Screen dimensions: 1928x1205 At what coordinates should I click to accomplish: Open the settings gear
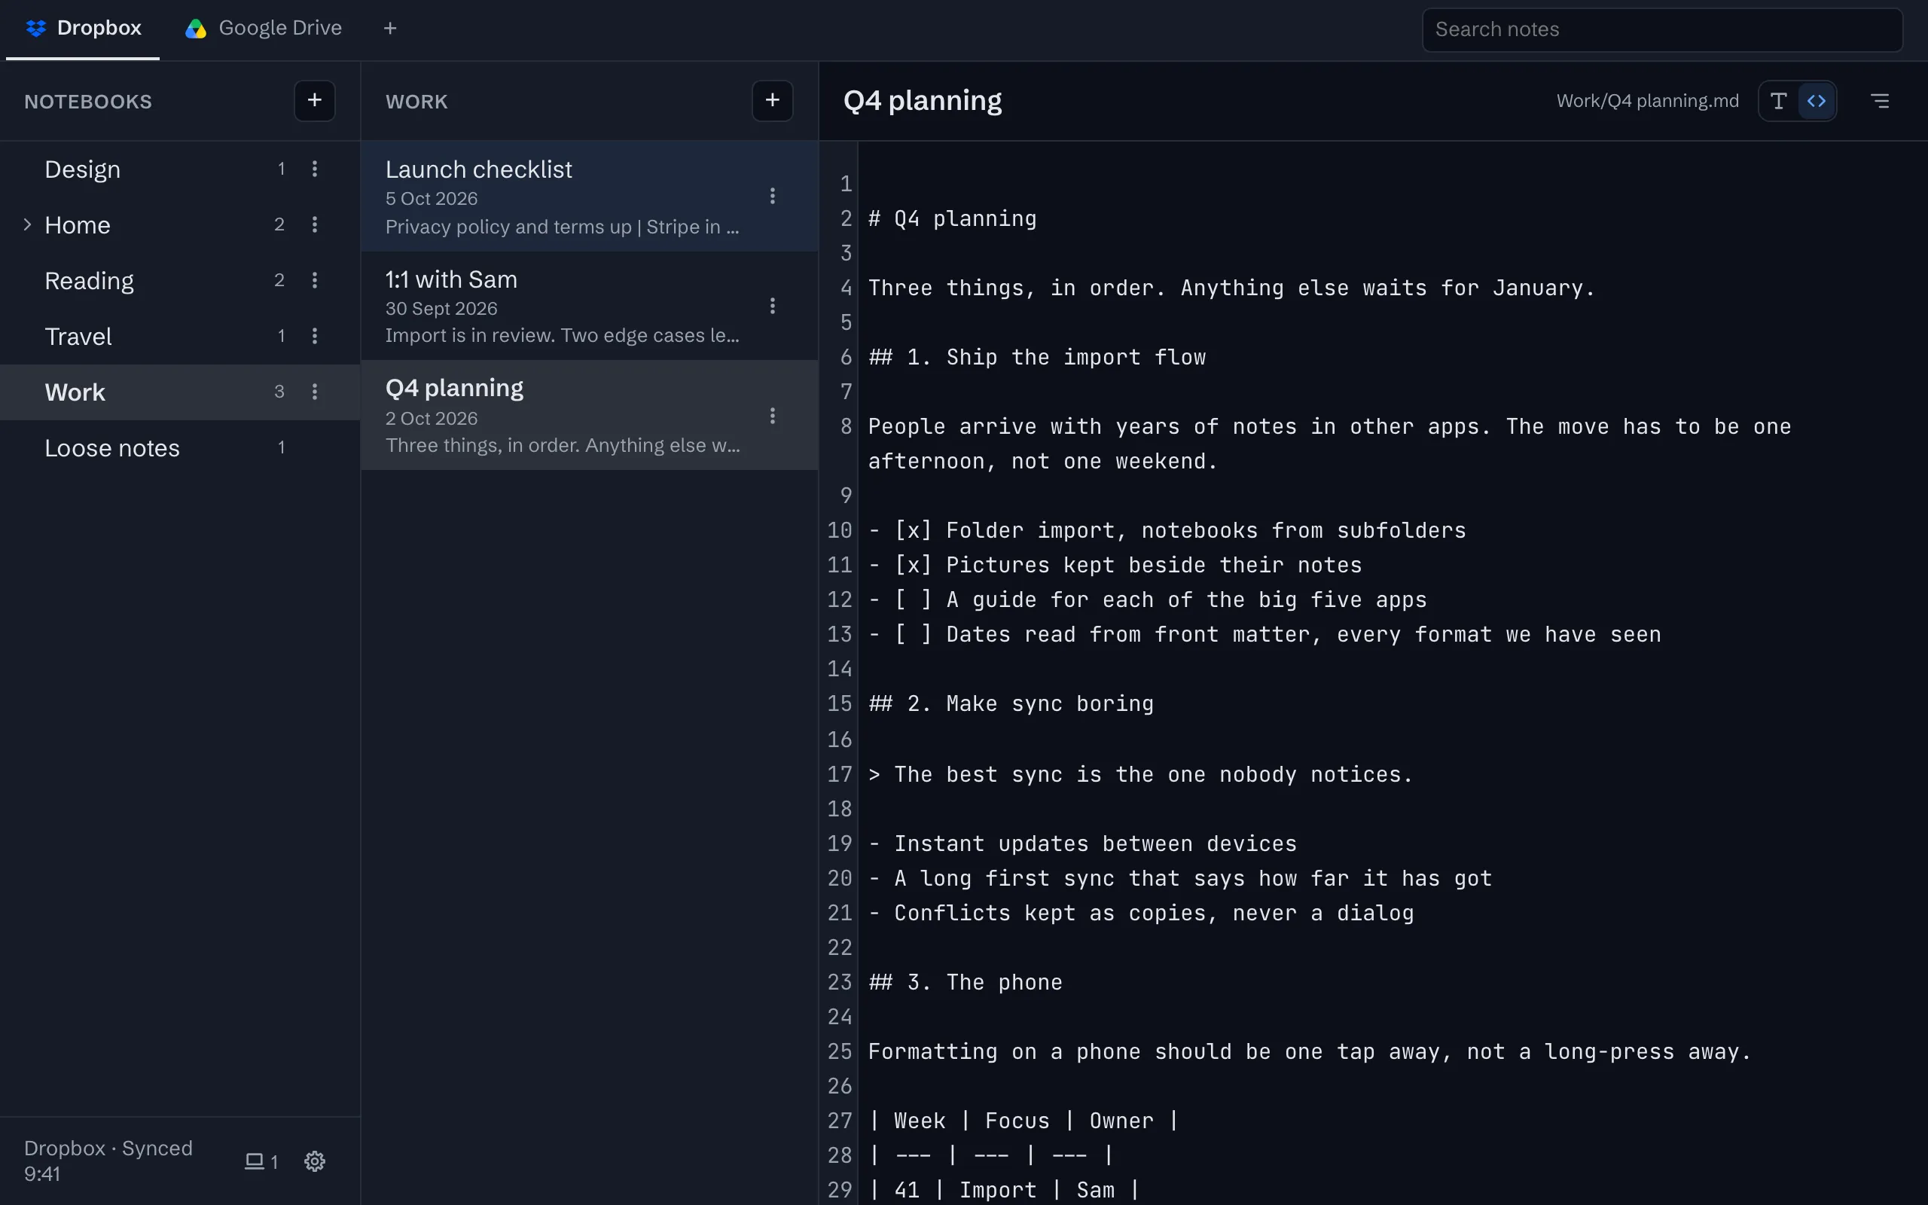coord(315,1161)
